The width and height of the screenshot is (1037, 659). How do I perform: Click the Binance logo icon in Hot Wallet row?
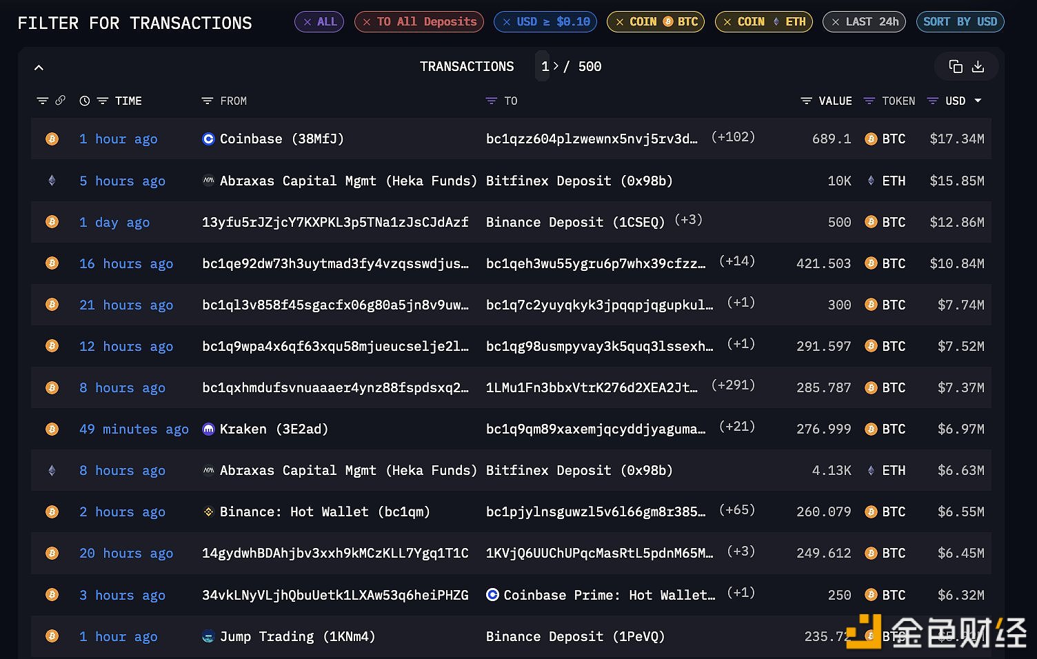(208, 511)
